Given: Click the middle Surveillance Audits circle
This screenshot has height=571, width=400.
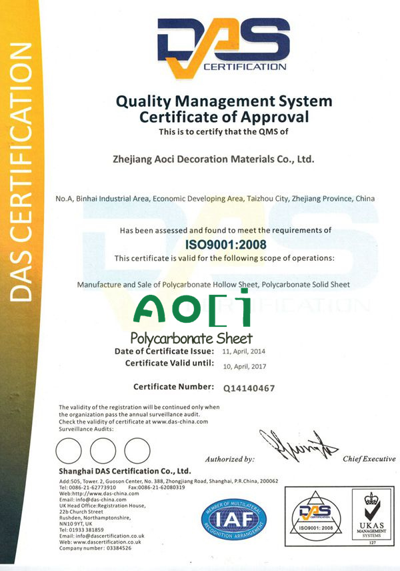Looking at the screenshot, I should [x=103, y=452].
